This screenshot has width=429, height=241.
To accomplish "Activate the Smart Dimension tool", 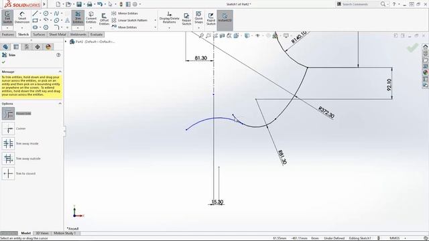I will [x=22, y=18].
